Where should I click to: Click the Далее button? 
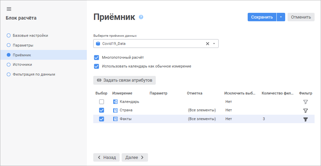tap(135, 158)
